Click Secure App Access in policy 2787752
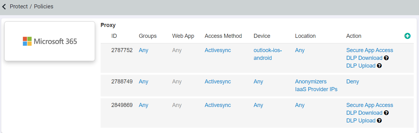The height and width of the screenshot is (133, 419). 370,50
